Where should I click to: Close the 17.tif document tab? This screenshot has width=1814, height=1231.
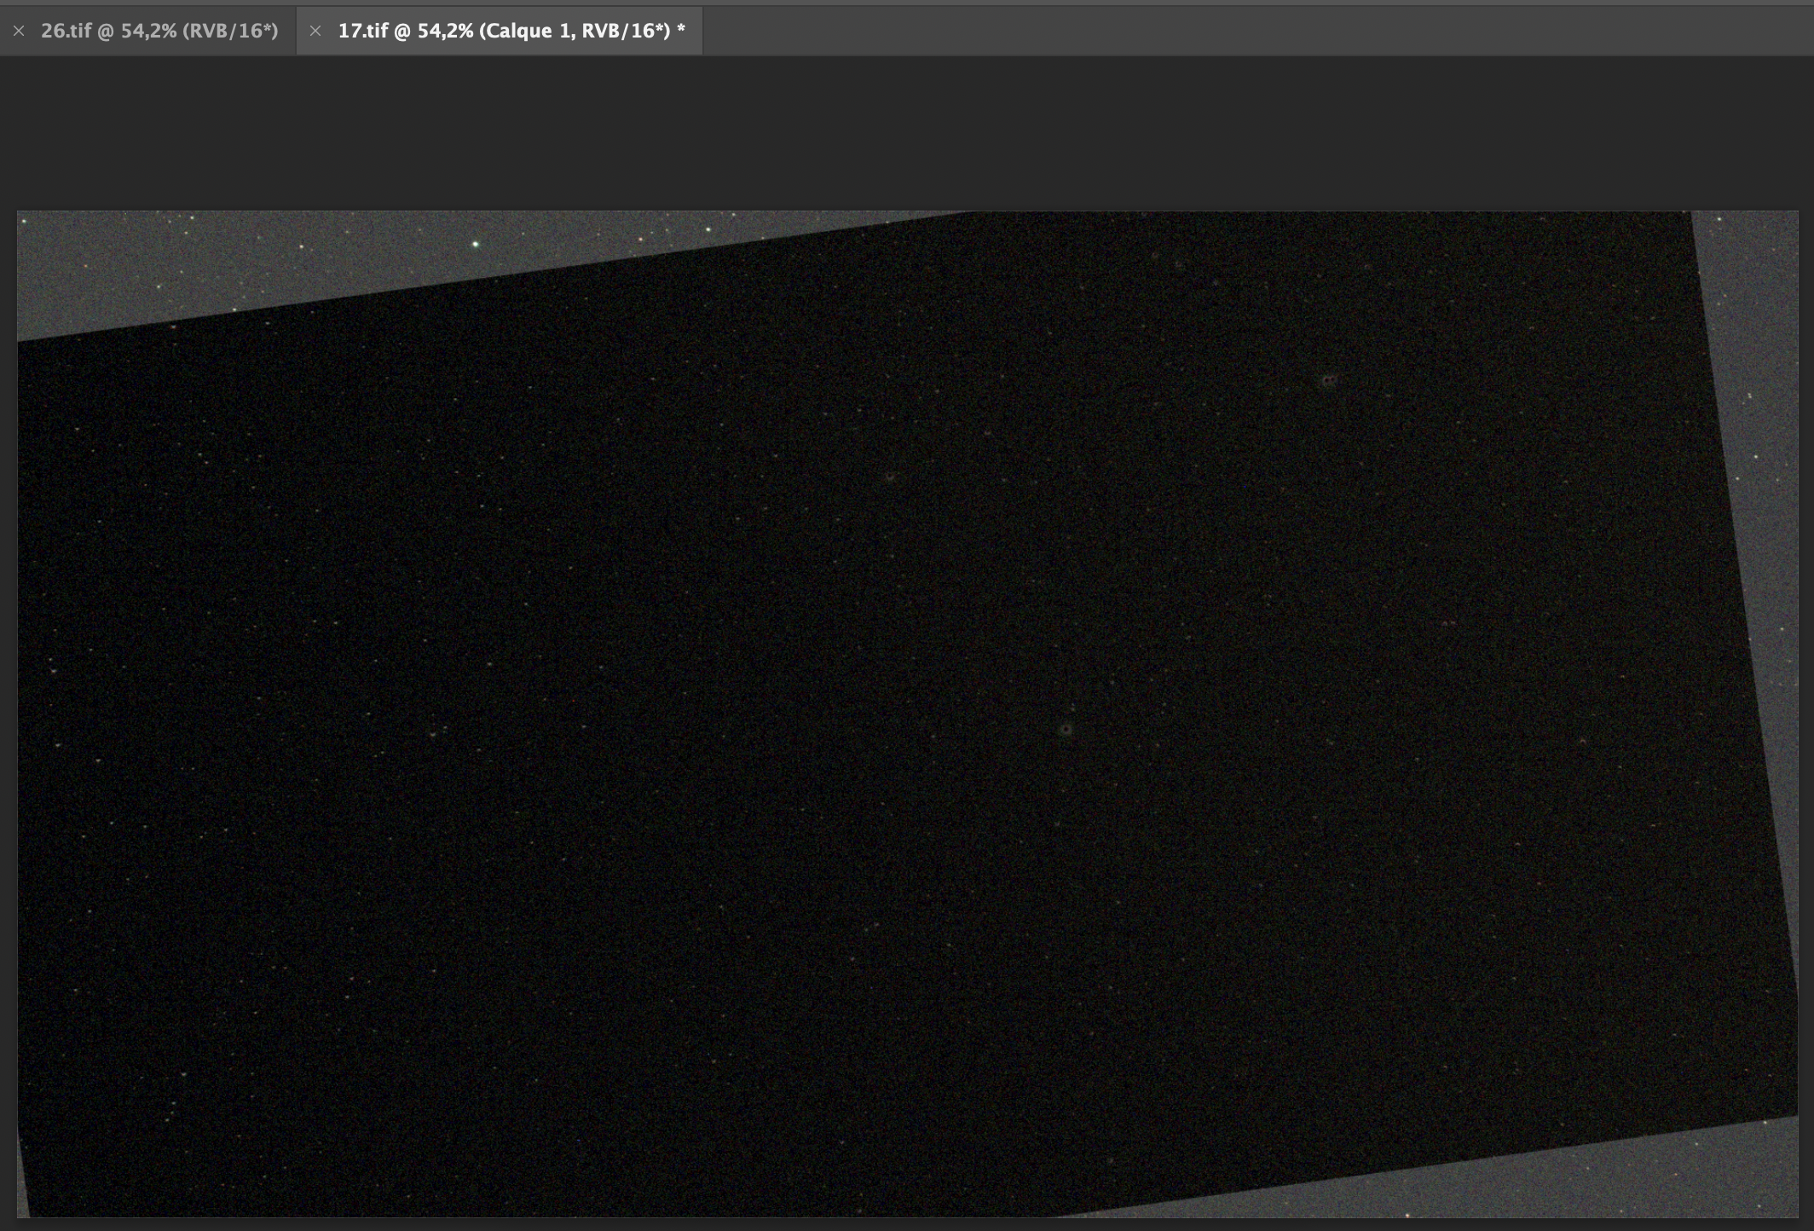click(315, 32)
